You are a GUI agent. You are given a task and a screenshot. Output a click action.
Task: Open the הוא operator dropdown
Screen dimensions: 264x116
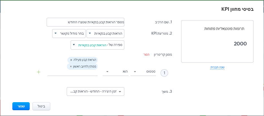click(x=116, y=72)
